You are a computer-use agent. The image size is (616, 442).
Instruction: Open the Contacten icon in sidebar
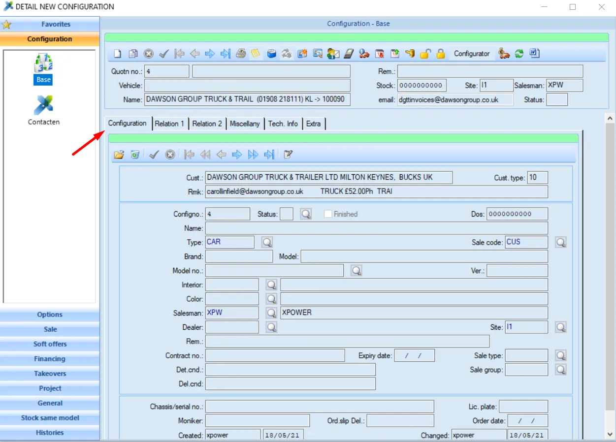tap(43, 111)
